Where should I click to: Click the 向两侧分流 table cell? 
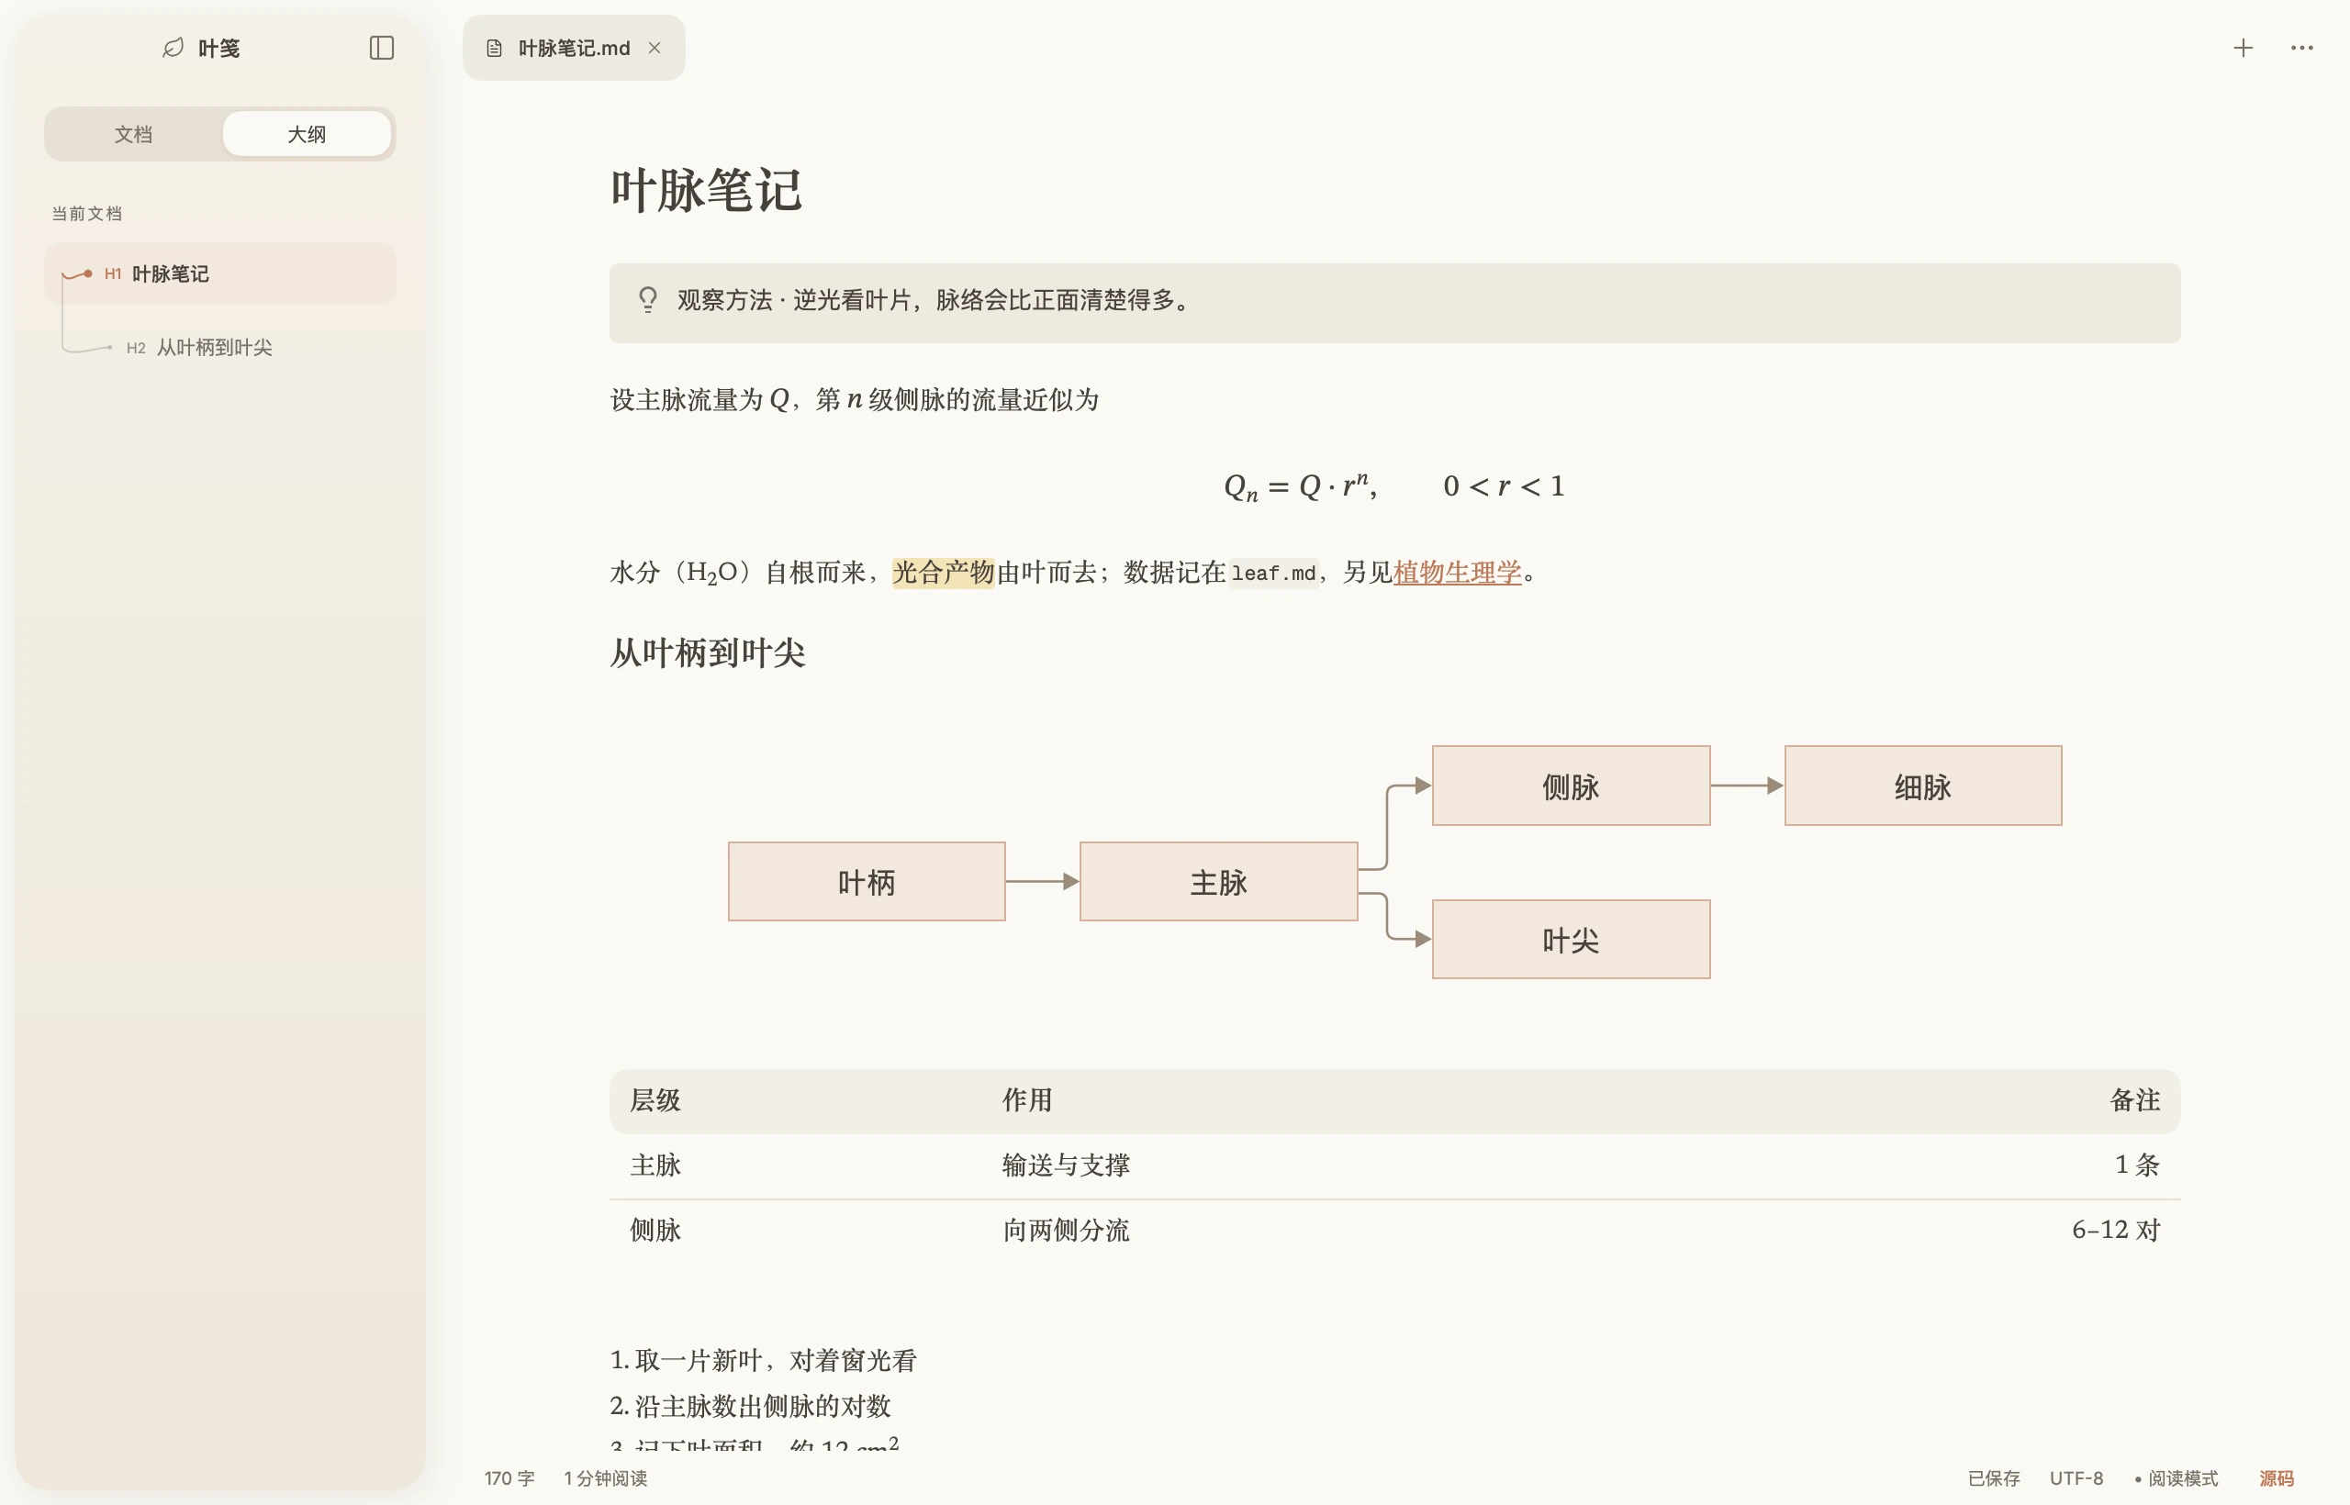[1066, 1231]
